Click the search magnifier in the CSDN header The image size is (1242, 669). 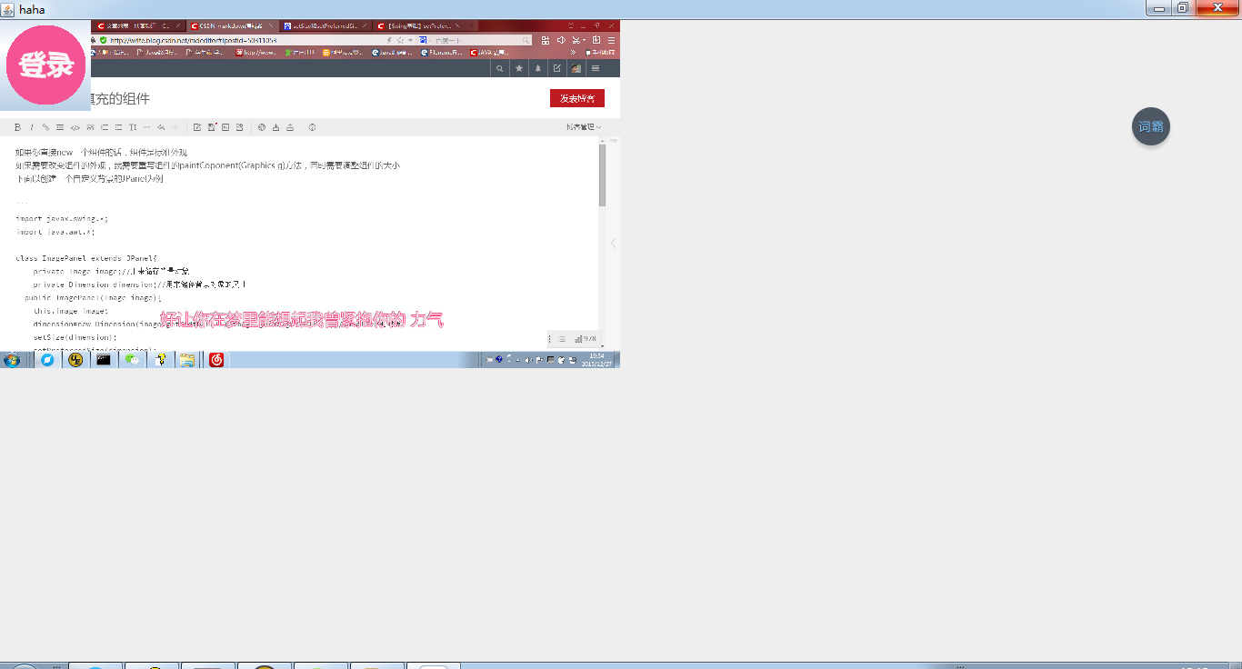coord(499,68)
